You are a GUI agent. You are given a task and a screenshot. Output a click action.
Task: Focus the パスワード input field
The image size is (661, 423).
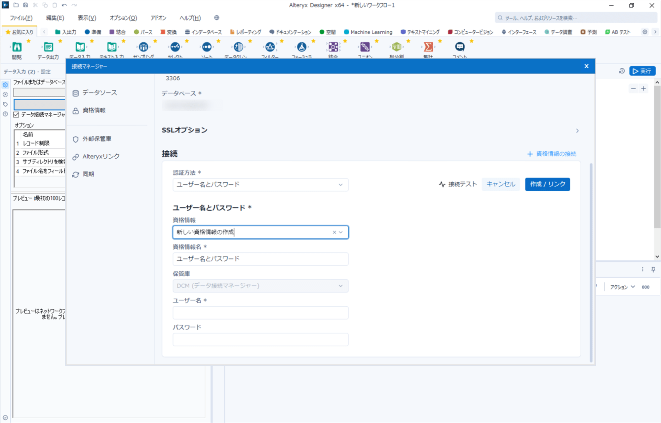tap(260, 339)
